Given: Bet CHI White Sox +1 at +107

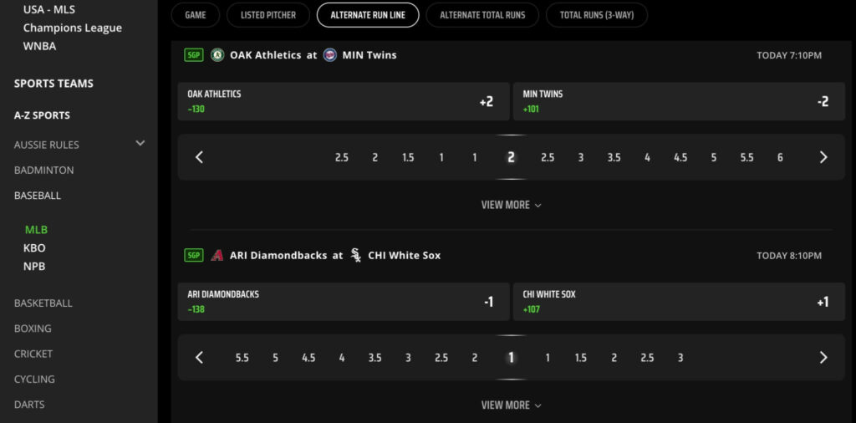Looking at the screenshot, I should [679, 302].
